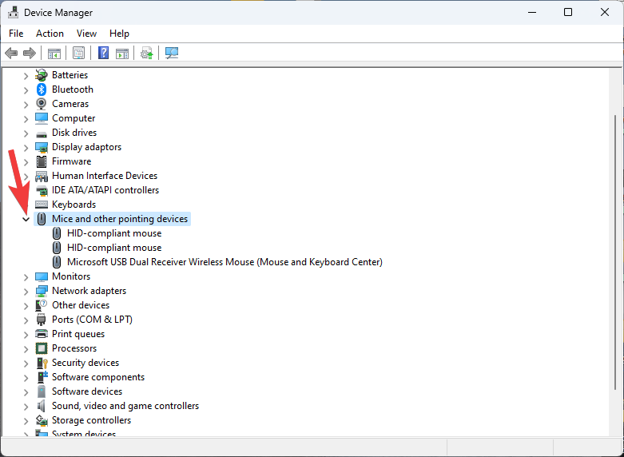Expand the Disk drives chevron
The height and width of the screenshot is (457, 624).
[x=26, y=133]
